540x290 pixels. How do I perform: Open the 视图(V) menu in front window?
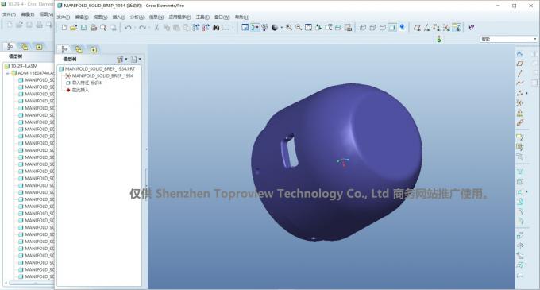(101, 17)
